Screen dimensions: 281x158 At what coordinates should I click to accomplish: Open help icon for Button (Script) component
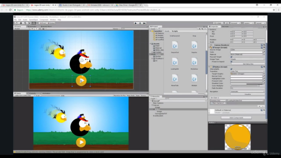pyautogui.click(x=262, y=67)
